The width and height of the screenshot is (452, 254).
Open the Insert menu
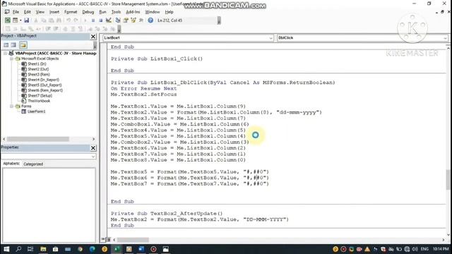tap(54, 12)
